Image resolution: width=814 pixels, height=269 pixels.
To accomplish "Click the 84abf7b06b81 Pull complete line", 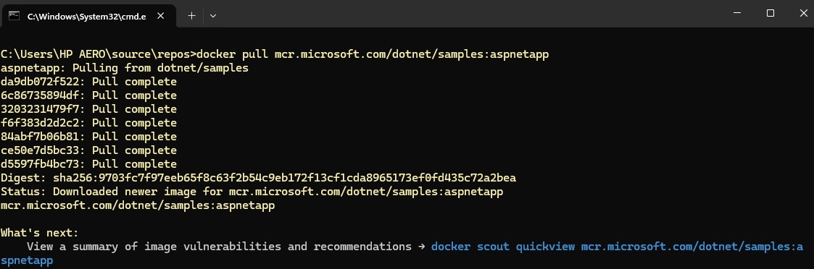I will pos(88,137).
